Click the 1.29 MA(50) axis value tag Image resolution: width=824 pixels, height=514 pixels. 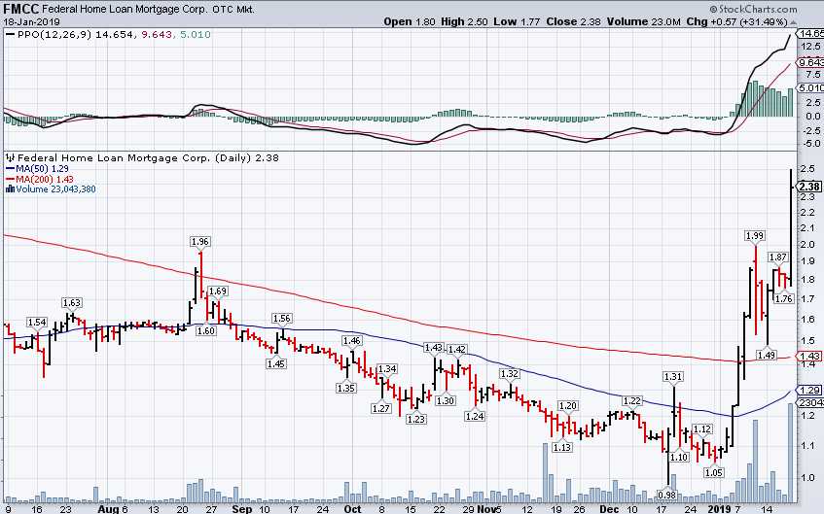coord(808,389)
